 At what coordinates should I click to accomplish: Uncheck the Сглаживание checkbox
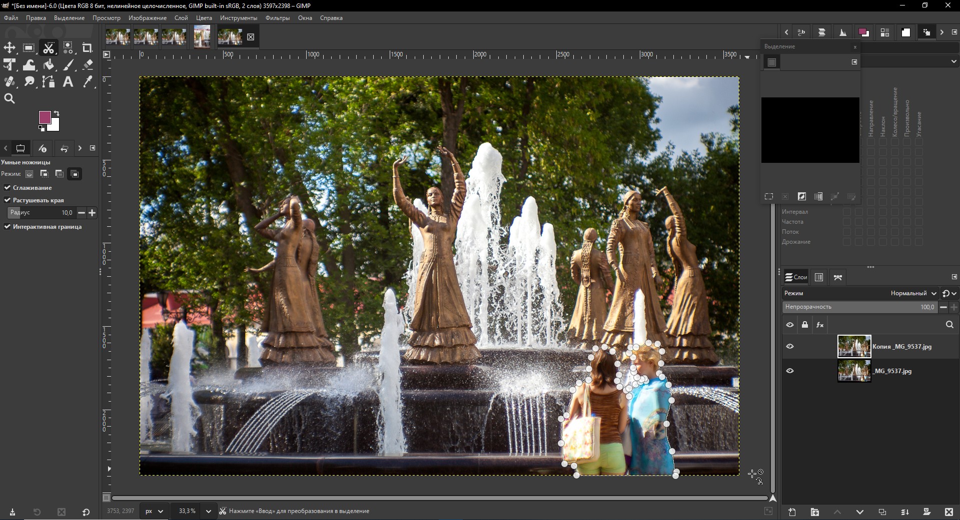coord(8,188)
